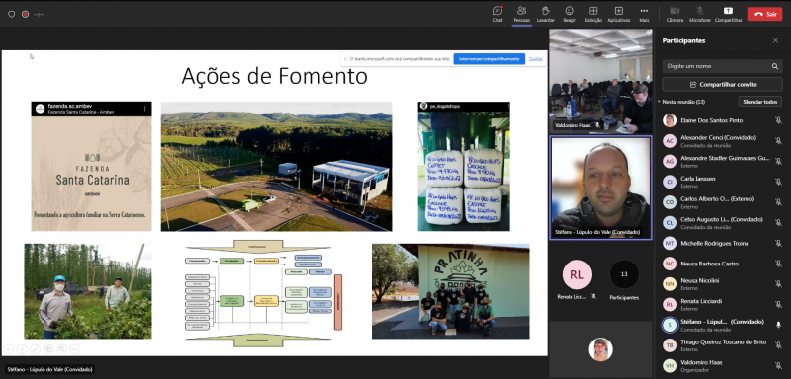Click the Ocultar link in sharing bar
791x379 pixels.
(x=535, y=59)
